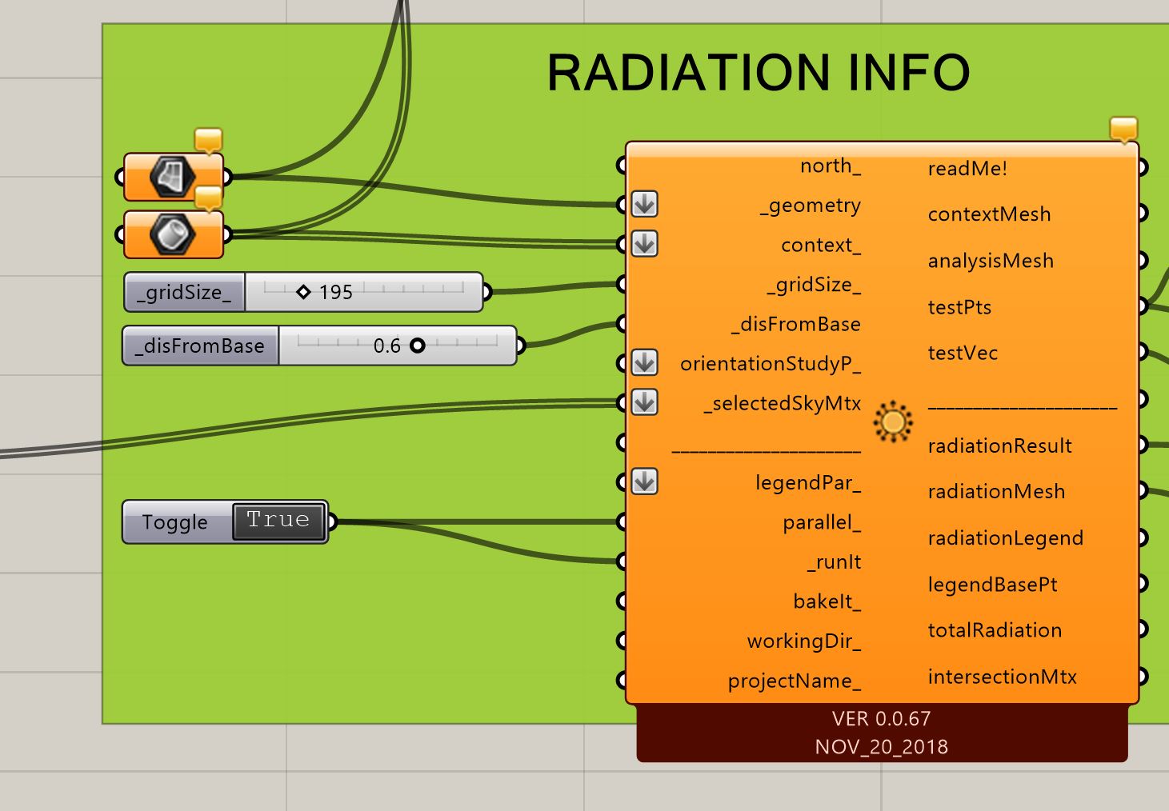Click the Toggle component label
Viewport: 1169px width, 811px height.
pos(175,522)
